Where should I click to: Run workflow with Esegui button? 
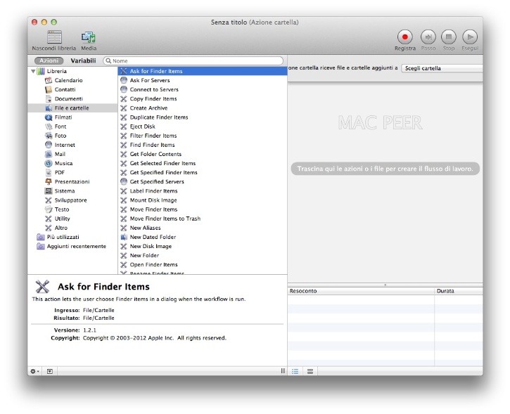coord(470,37)
